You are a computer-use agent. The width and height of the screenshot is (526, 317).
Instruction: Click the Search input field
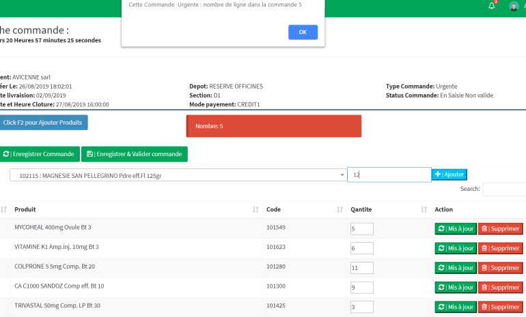[503, 190]
